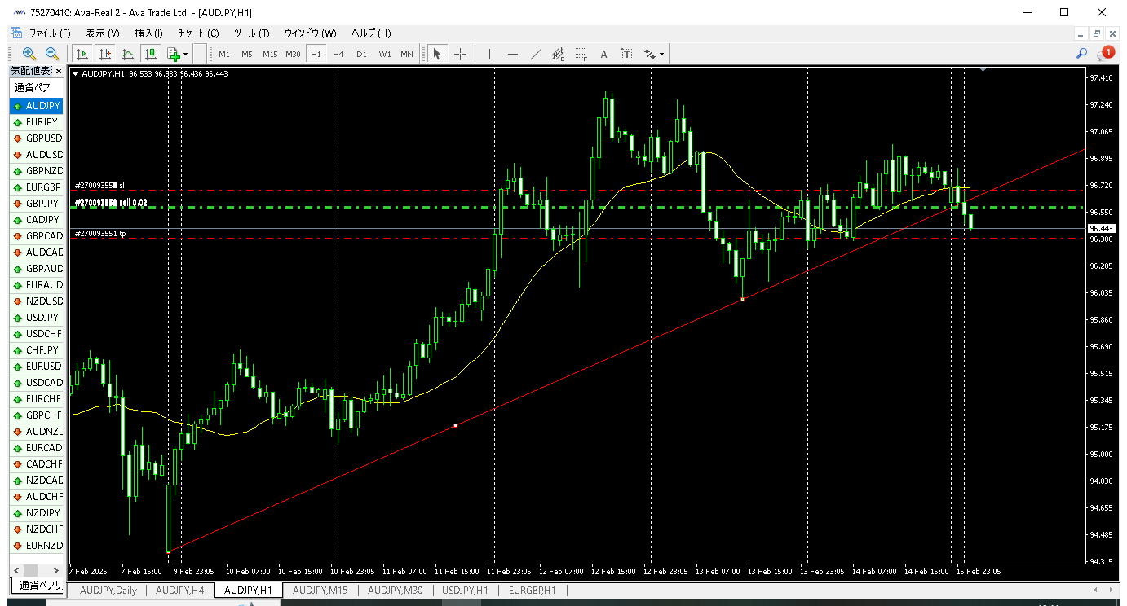1127x606 pixels.
Task: Minimize the inner chart window
Action: (x=1081, y=33)
